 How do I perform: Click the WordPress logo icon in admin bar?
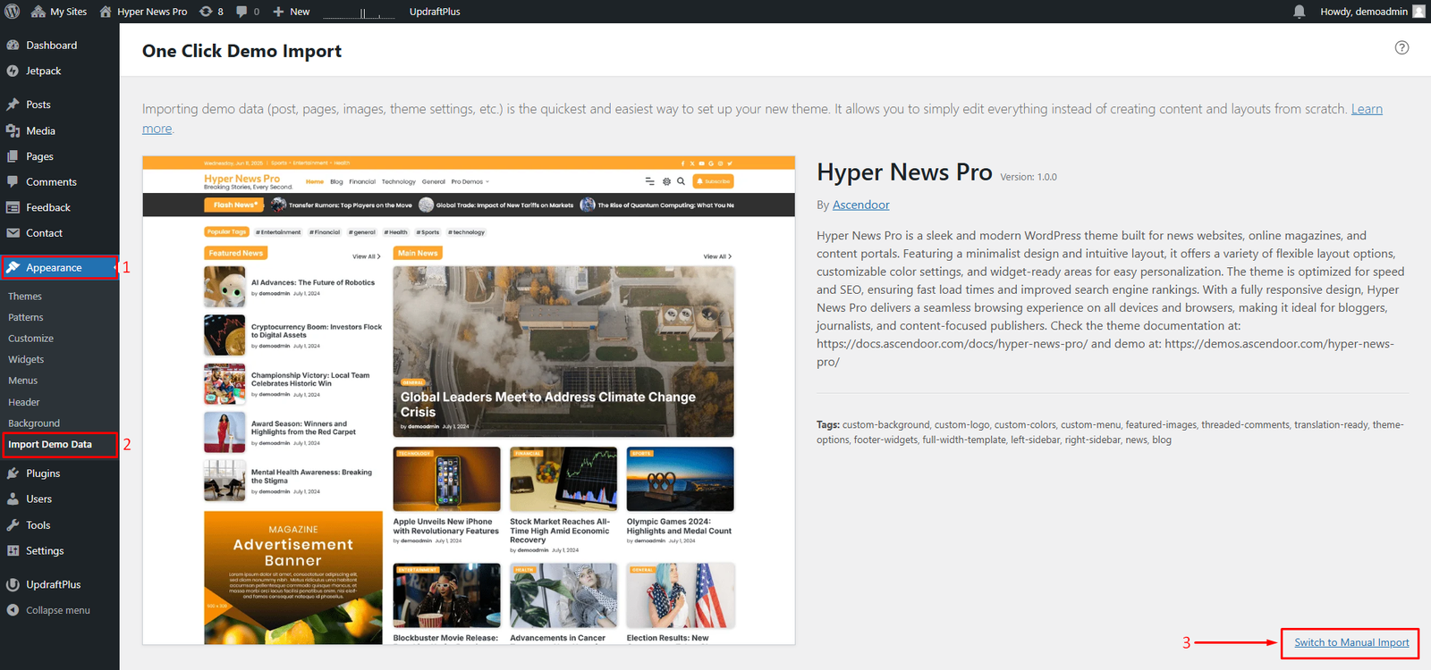(13, 12)
